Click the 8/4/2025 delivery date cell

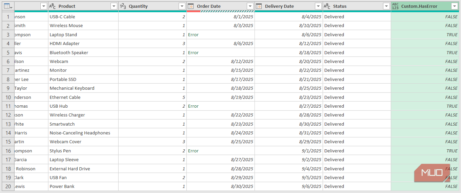(289, 17)
